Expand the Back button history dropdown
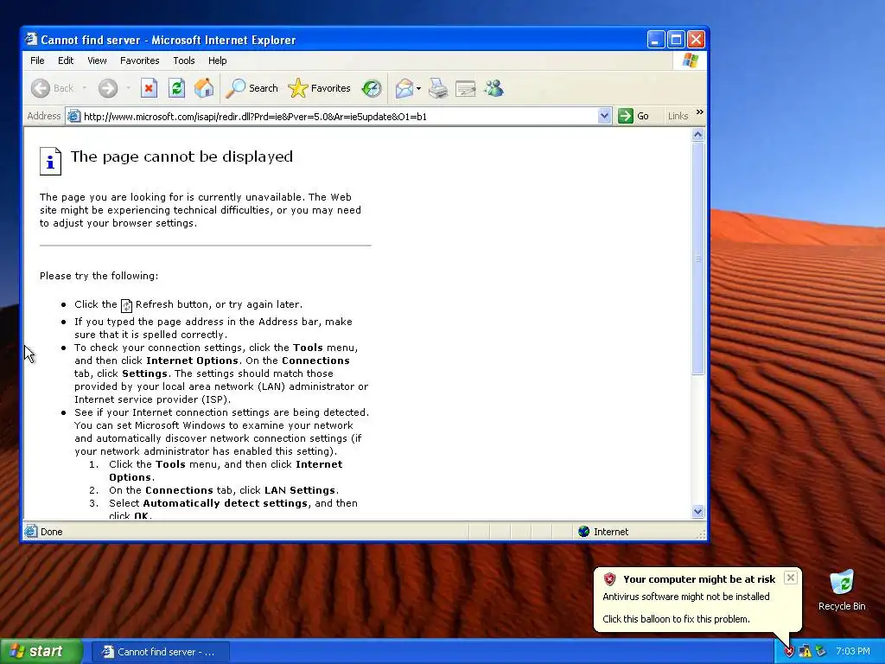 (x=85, y=88)
